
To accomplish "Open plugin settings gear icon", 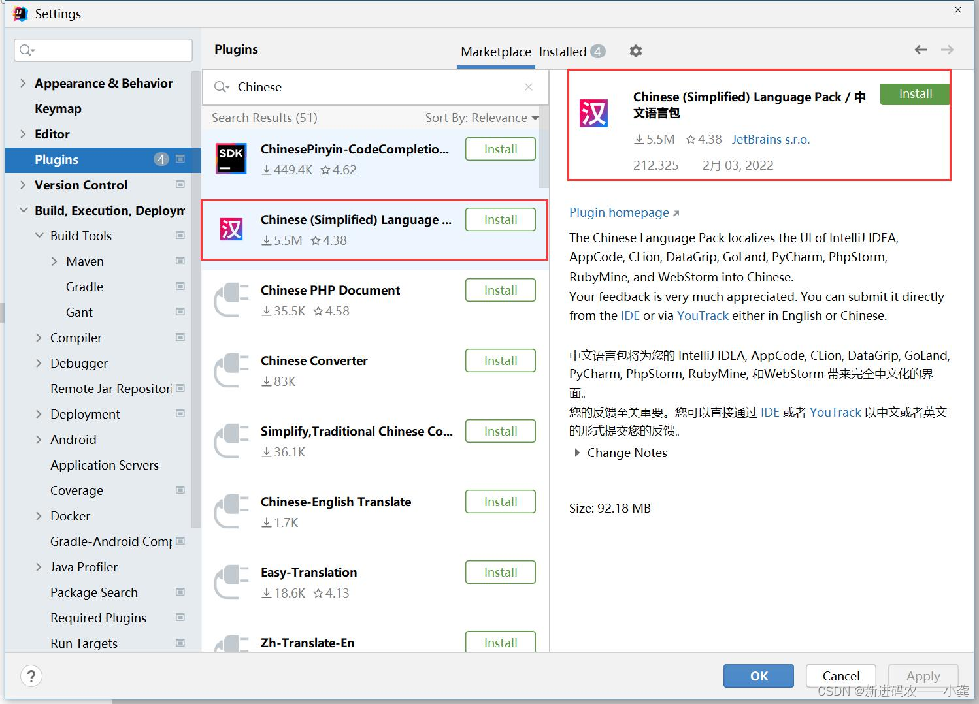I will tap(635, 51).
